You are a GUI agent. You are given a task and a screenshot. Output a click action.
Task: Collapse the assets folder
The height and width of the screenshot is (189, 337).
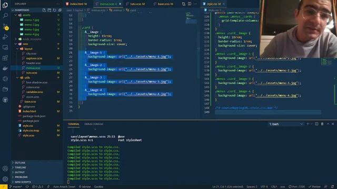(x=26, y=15)
